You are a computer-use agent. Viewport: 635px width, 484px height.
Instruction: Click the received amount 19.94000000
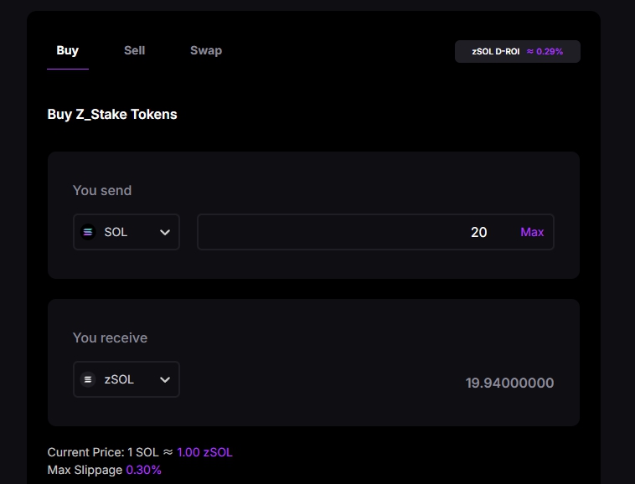click(509, 383)
